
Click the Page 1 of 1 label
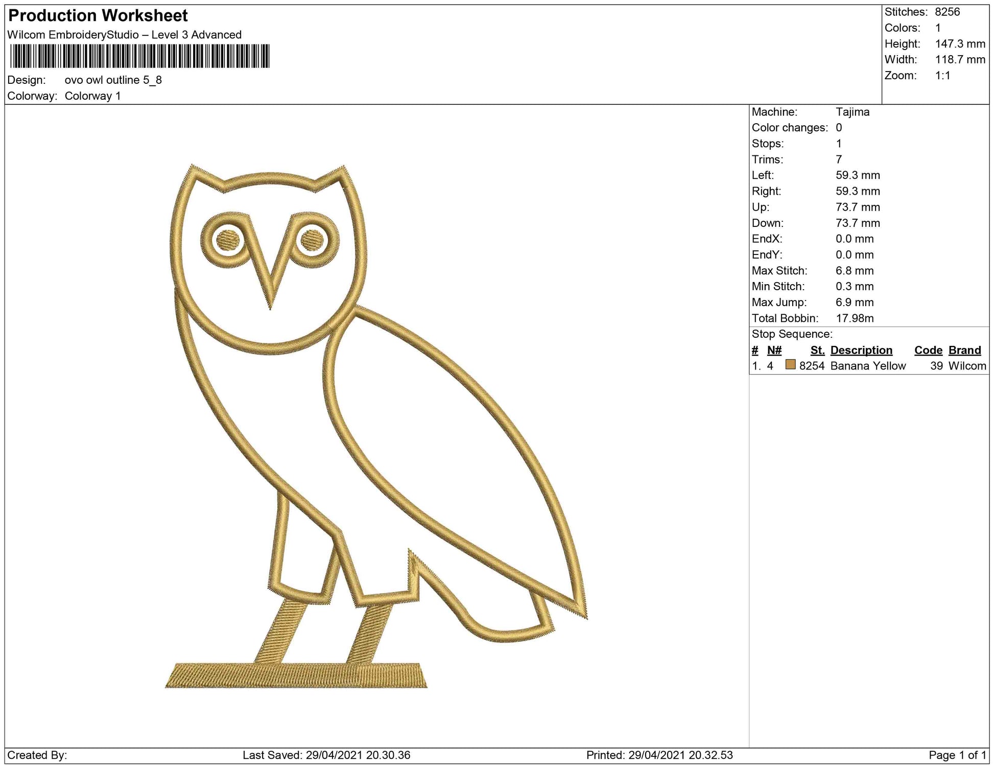(957, 755)
